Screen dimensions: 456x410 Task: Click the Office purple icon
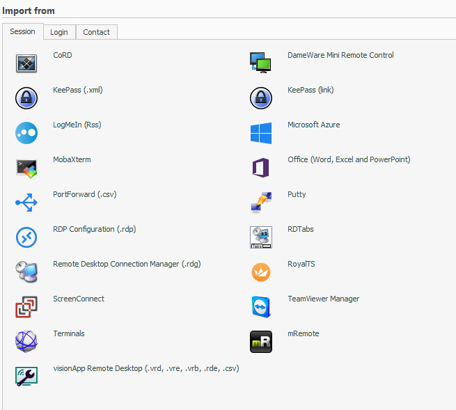tap(260, 168)
